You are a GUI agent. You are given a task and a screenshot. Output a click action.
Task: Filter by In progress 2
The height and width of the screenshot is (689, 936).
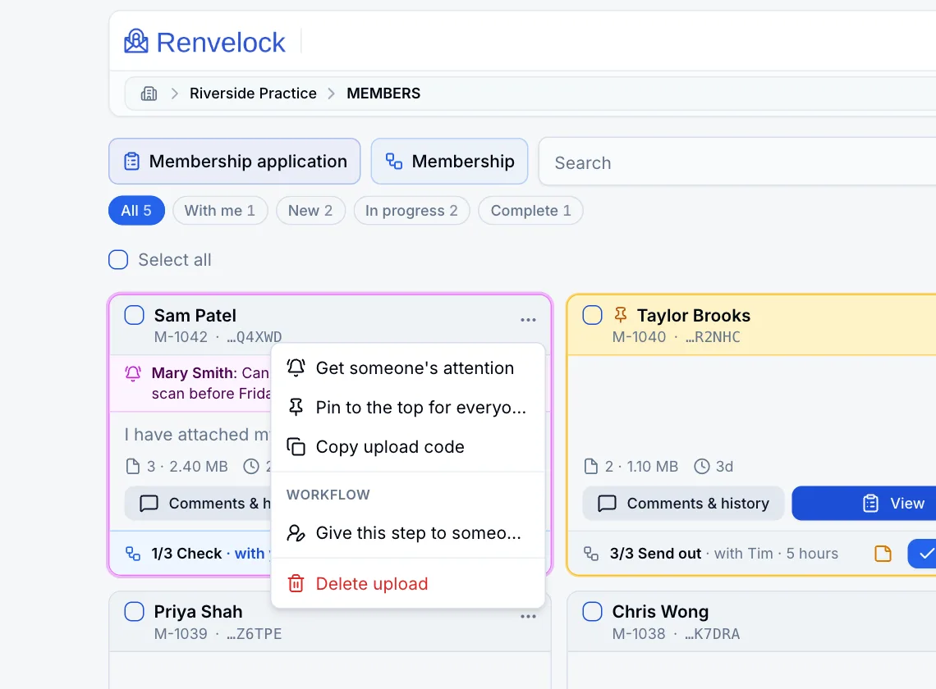tap(411, 211)
